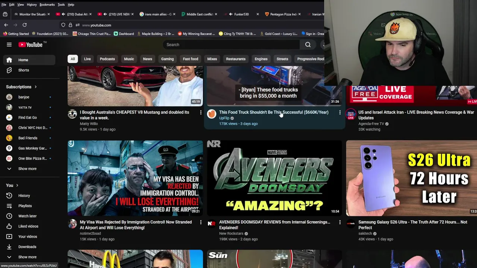Screen dimensions: 477x268
Task: Expand the Subscriptions section header arrow
Action: point(35,87)
